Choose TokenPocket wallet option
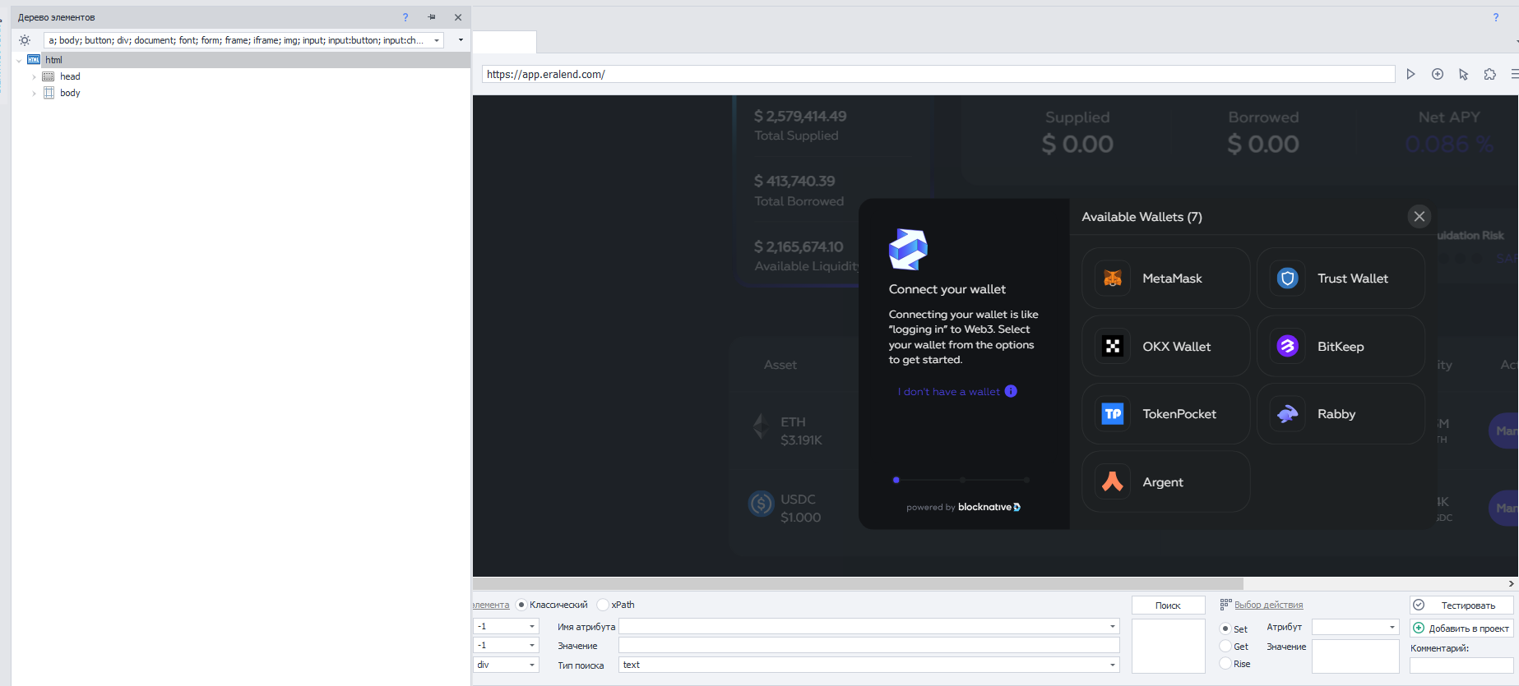 (x=1166, y=414)
